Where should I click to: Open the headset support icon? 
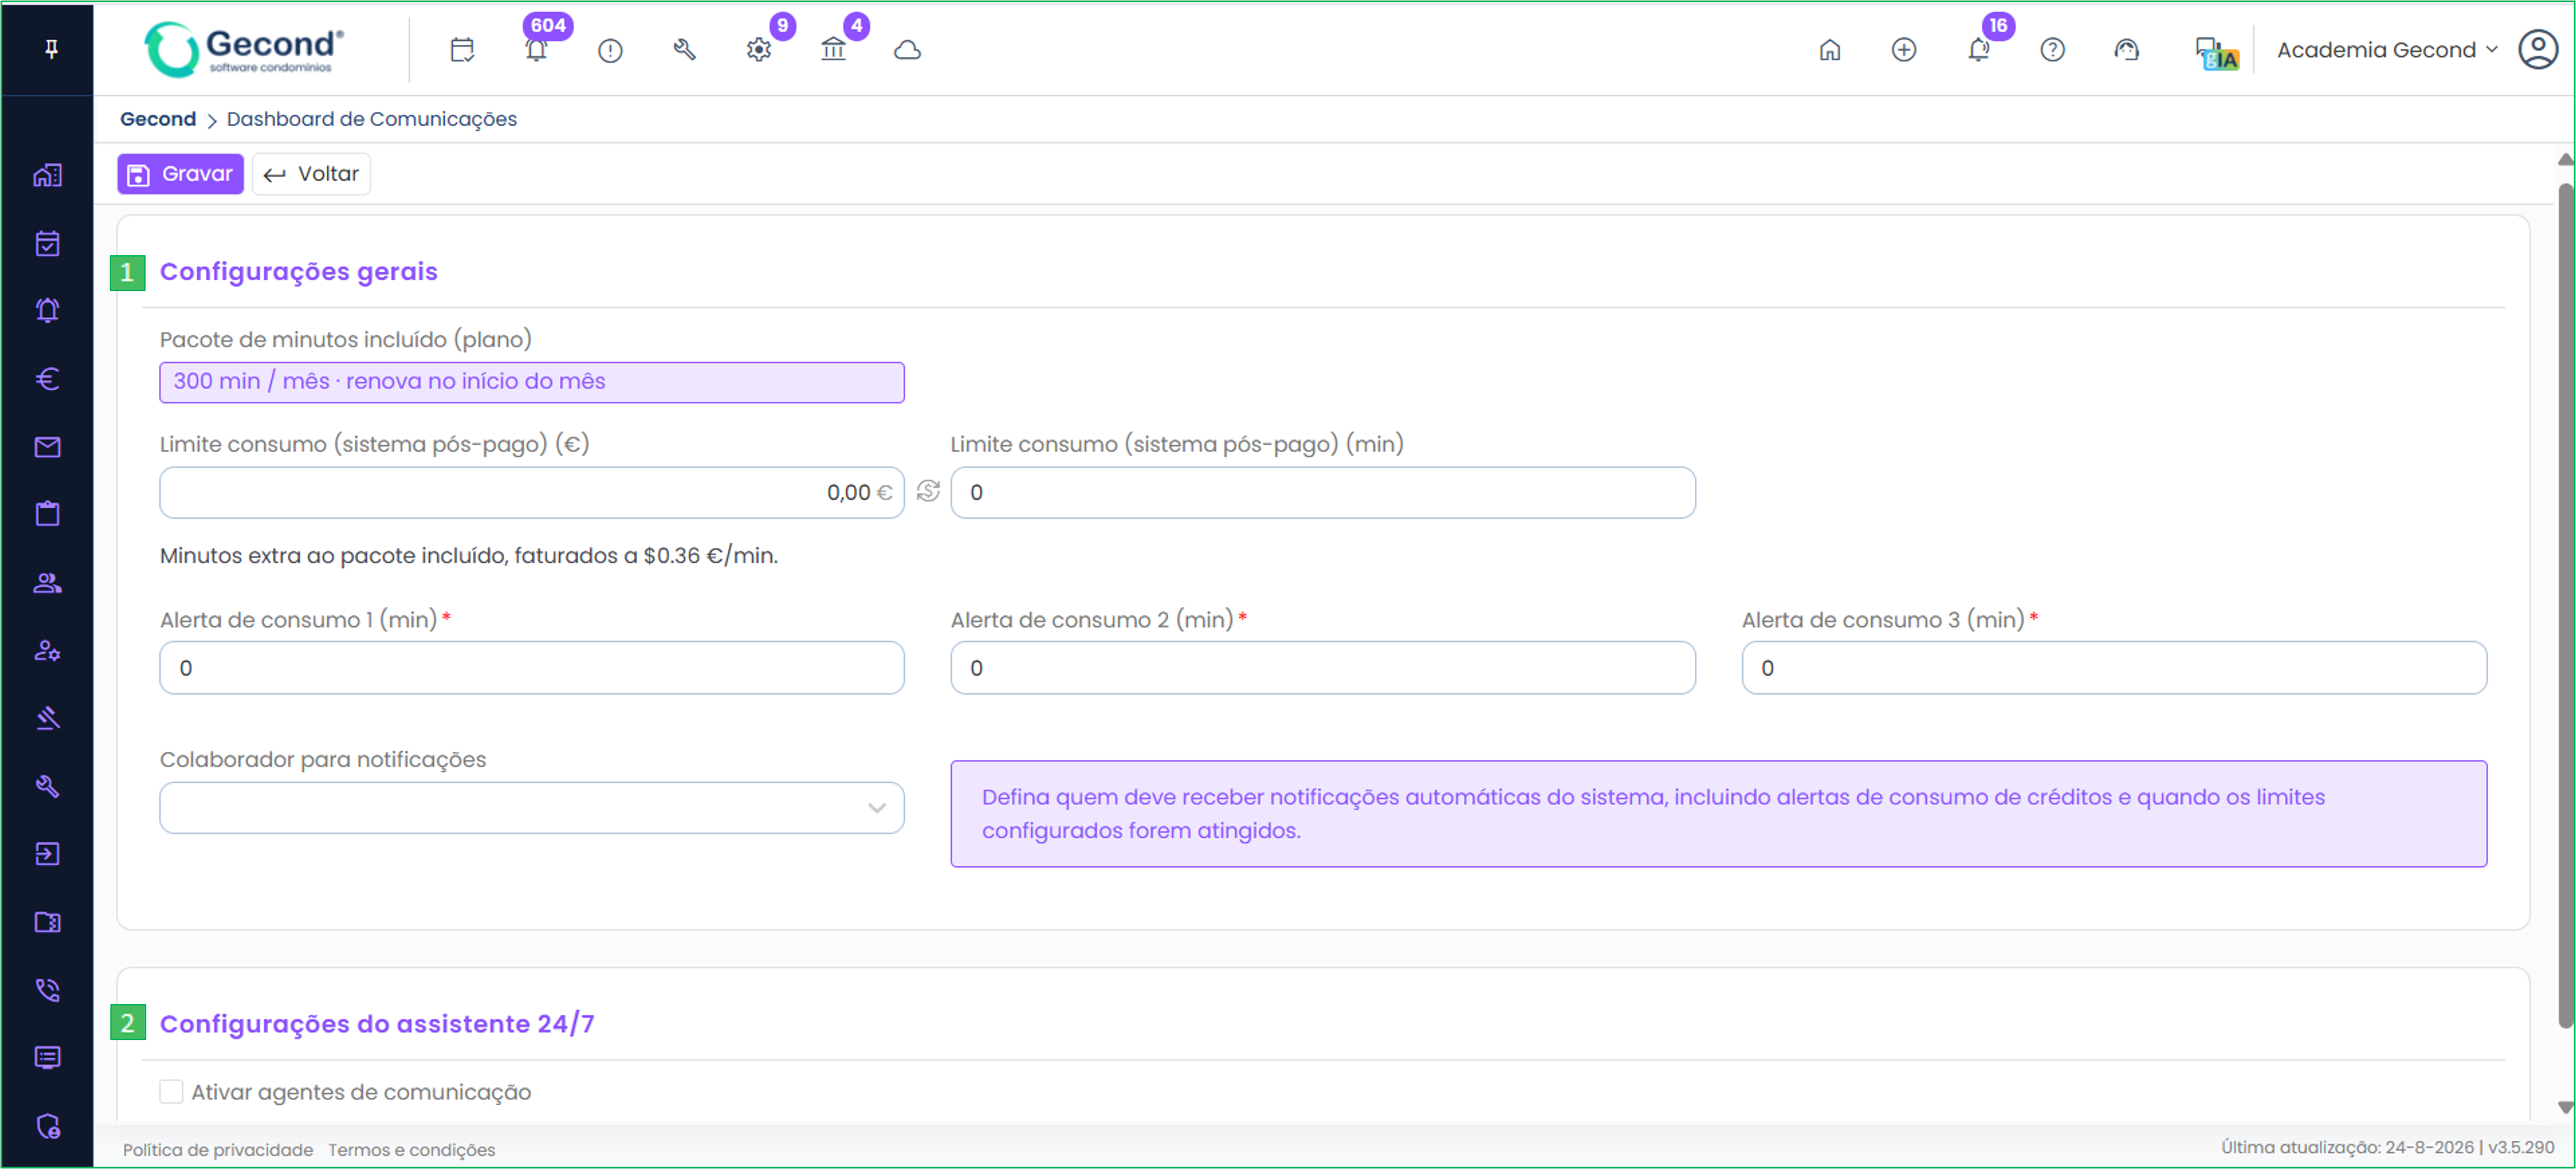(x=2126, y=50)
